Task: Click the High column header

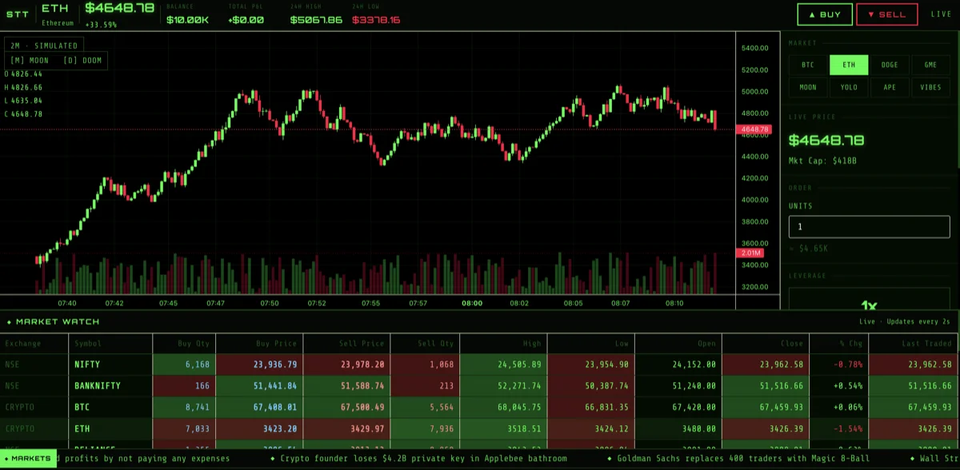Action: (x=504, y=344)
